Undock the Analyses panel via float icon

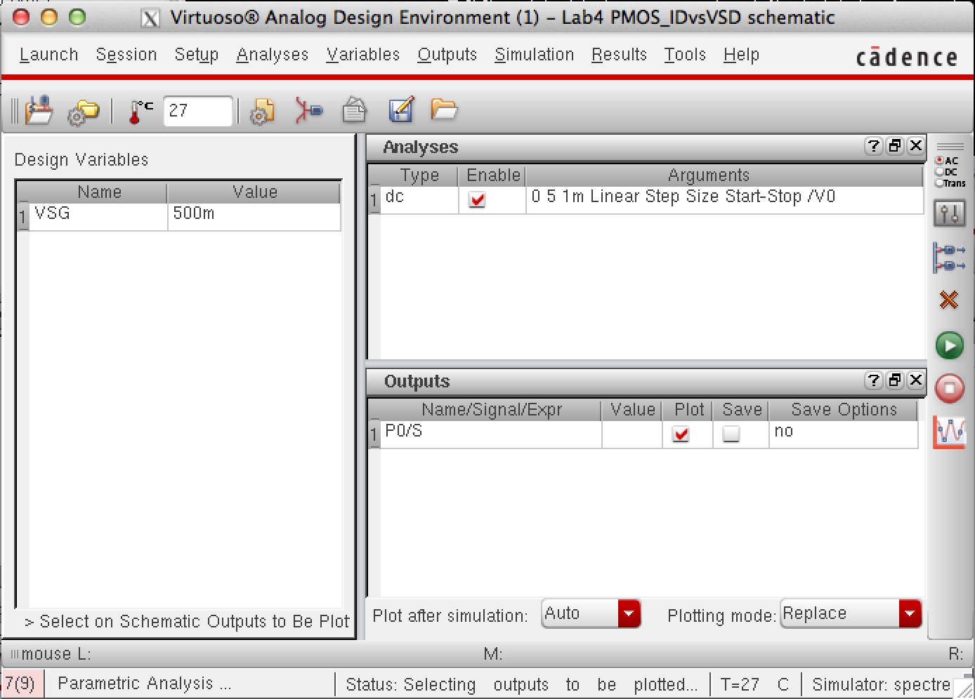pos(895,146)
